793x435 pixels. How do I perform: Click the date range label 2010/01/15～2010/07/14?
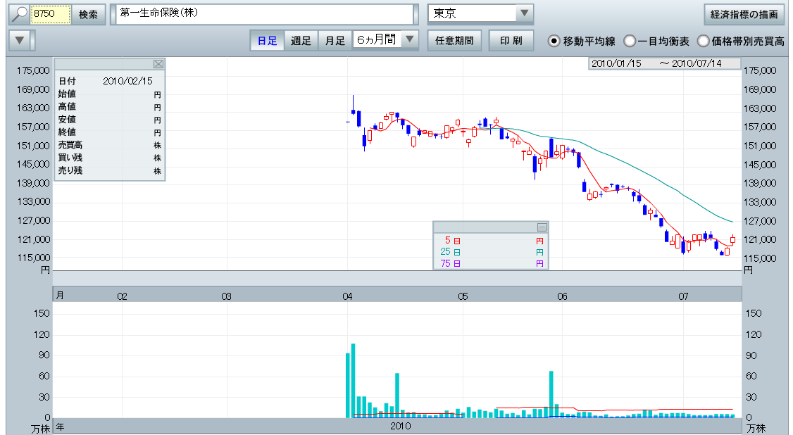pos(663,63)
